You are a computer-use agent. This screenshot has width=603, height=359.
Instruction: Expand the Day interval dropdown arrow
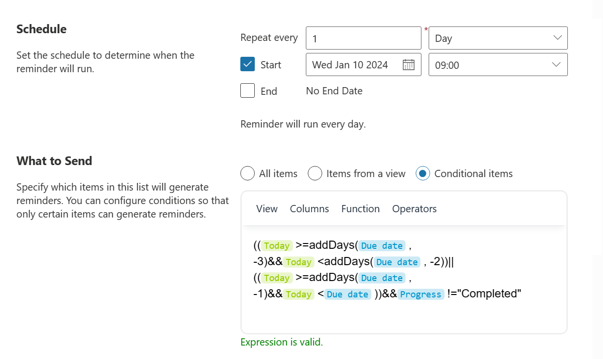pos(557,38)
